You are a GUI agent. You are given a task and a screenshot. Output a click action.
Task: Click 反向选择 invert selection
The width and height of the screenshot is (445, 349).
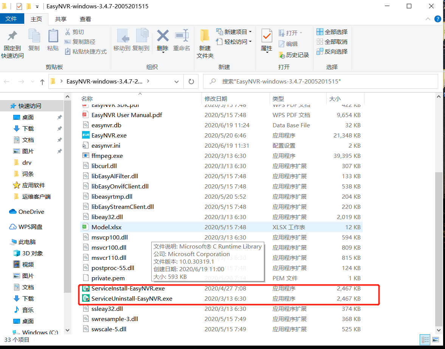point(332,52)
